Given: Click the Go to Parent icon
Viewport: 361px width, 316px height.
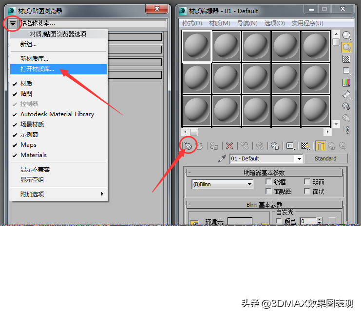Looking at the screenshot, I should [332, 146].
